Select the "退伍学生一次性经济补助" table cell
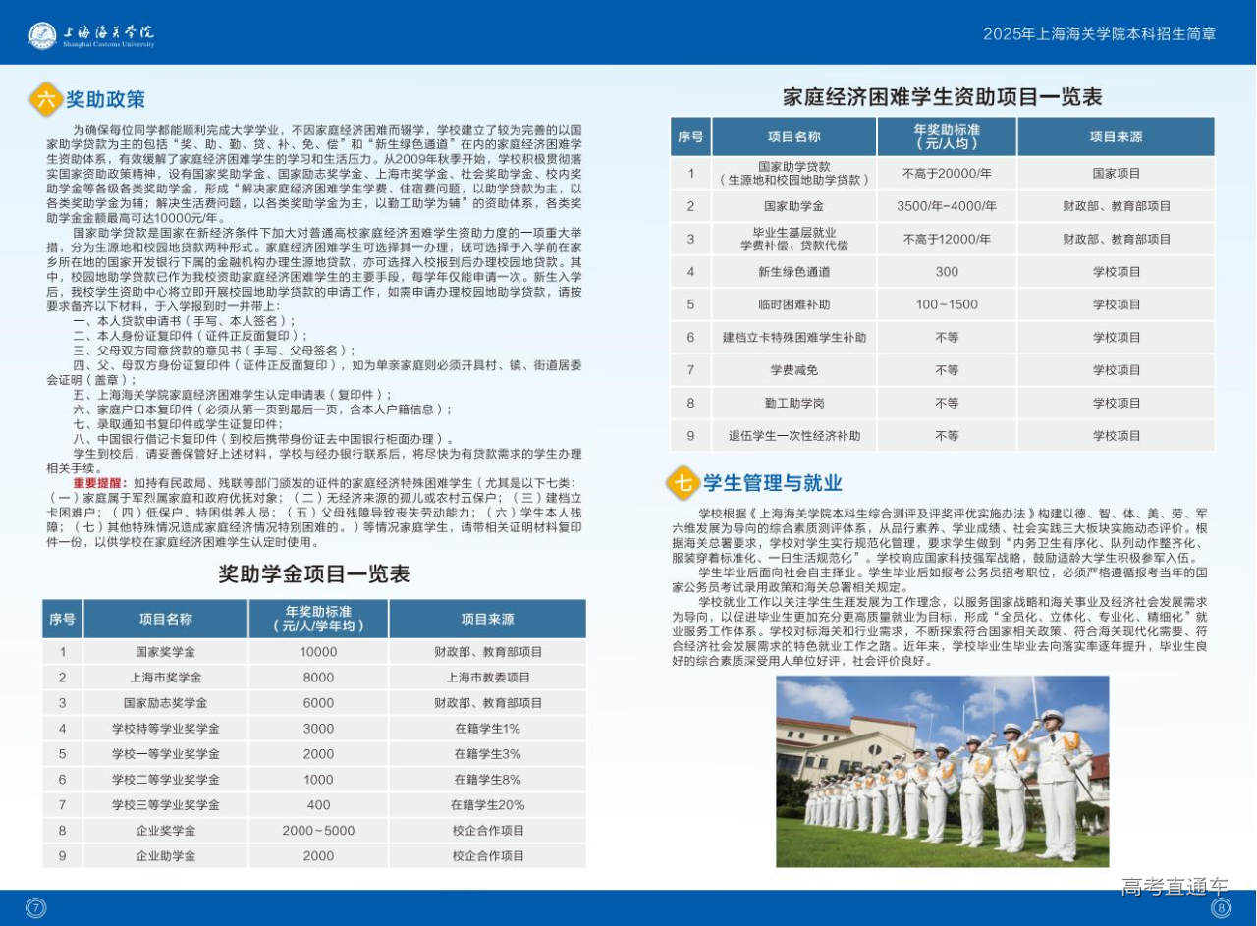This screenshot has height=926, width=1257. pos(793,436)
